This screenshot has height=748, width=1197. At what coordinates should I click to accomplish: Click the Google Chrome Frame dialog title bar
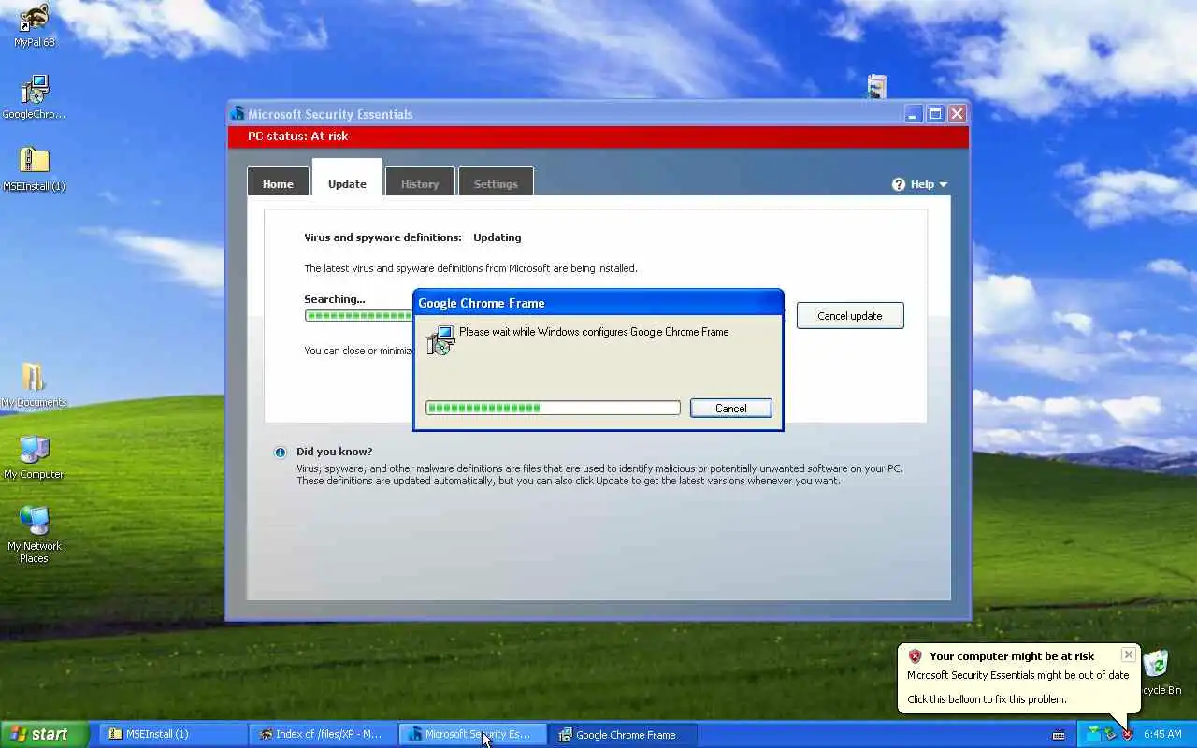[598, 303]
